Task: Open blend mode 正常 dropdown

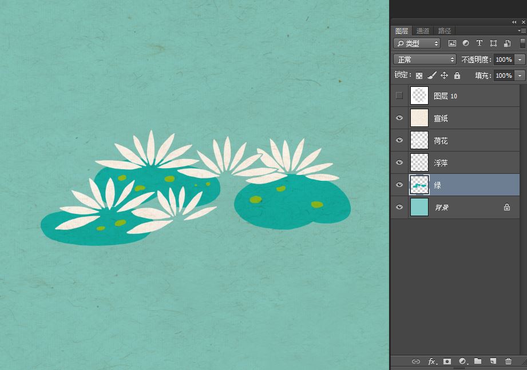Action: click(x=425, y=59)
